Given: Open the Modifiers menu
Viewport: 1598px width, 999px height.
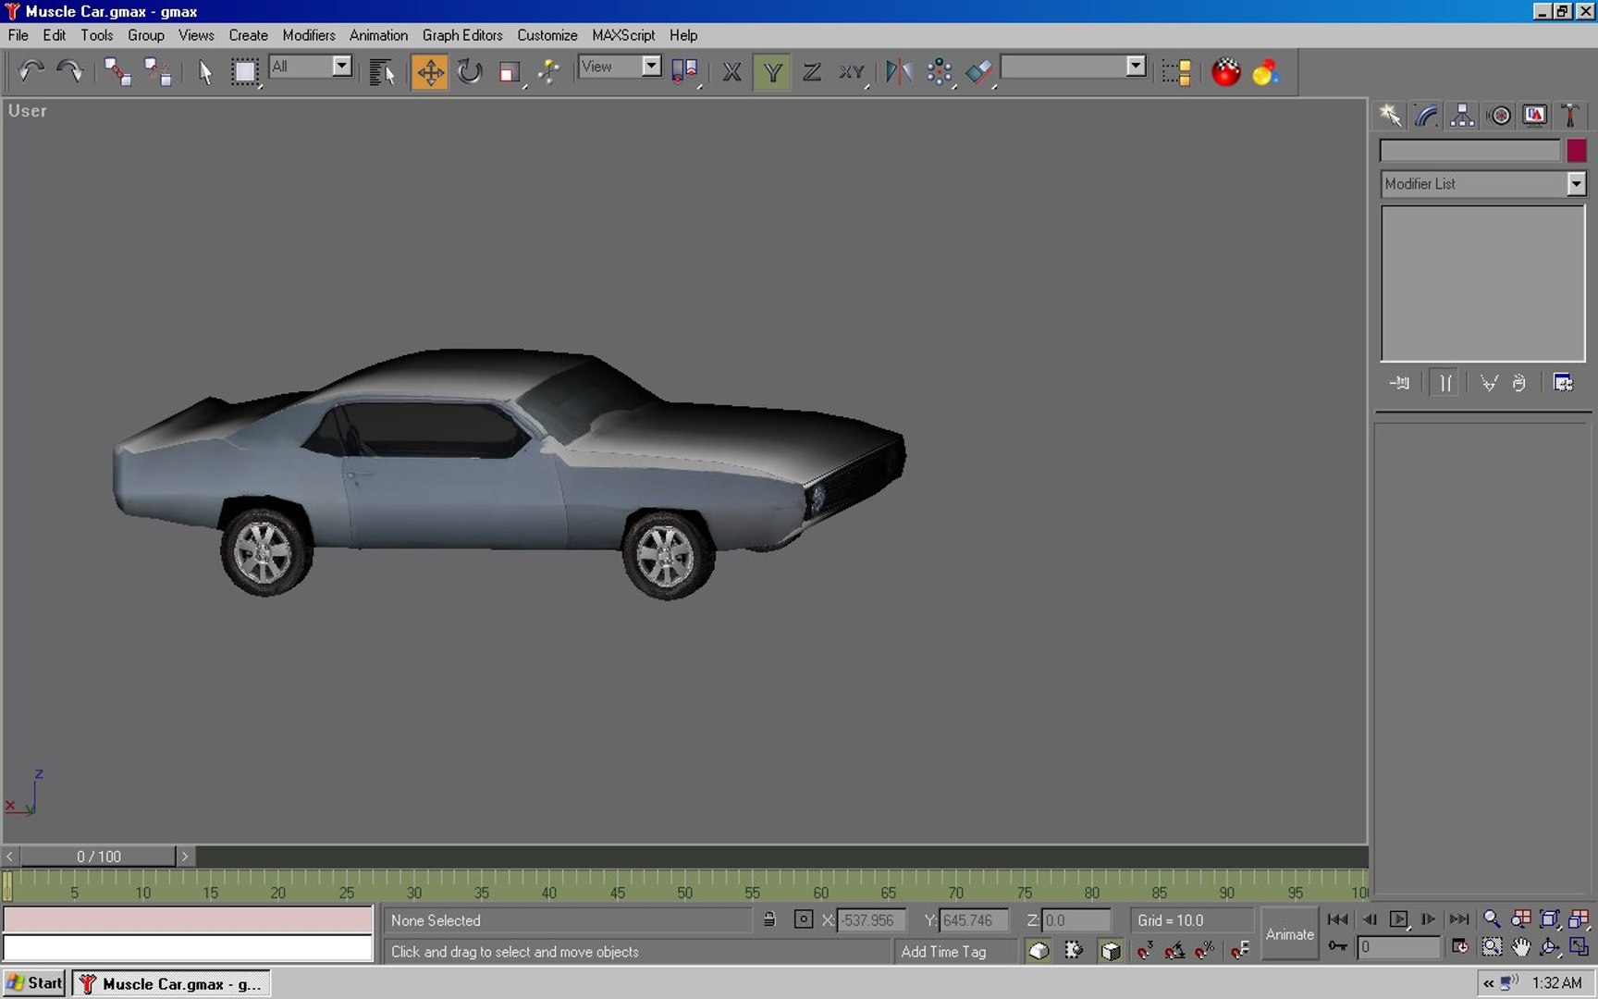Looking at the screenshot, I should (309, 35).
